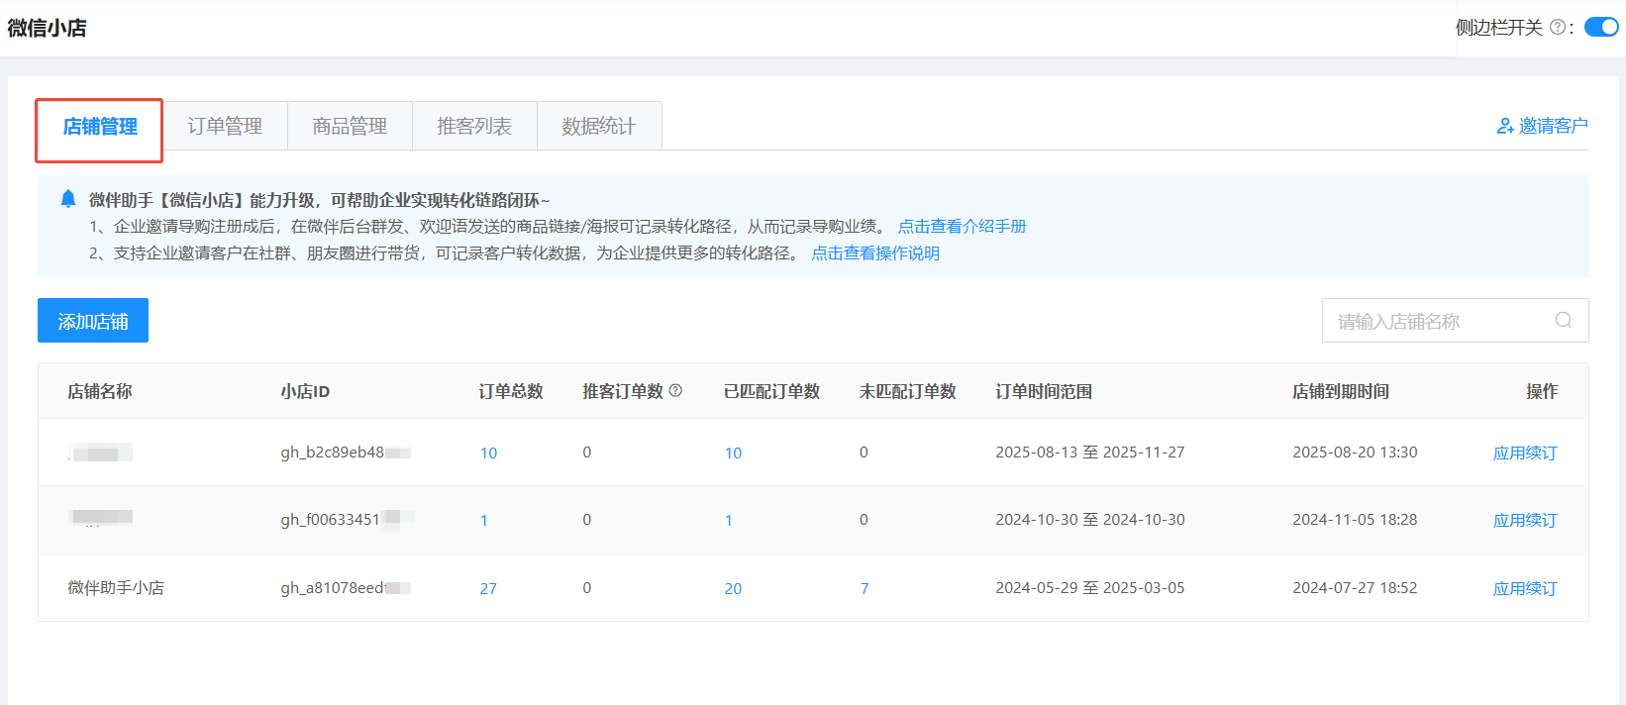The image size is (1626, 705).
Task: Open the 商品管理 tab
Action: click(x=350, y=126)
